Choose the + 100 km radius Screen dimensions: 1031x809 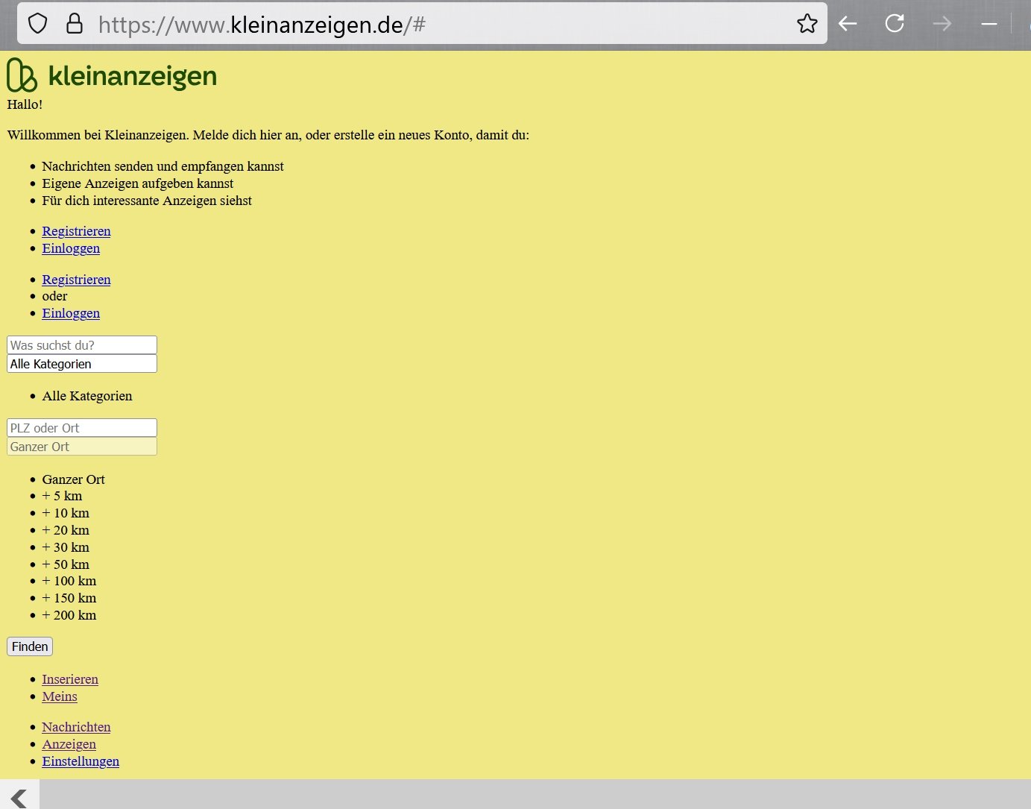(x=69, y=581)
